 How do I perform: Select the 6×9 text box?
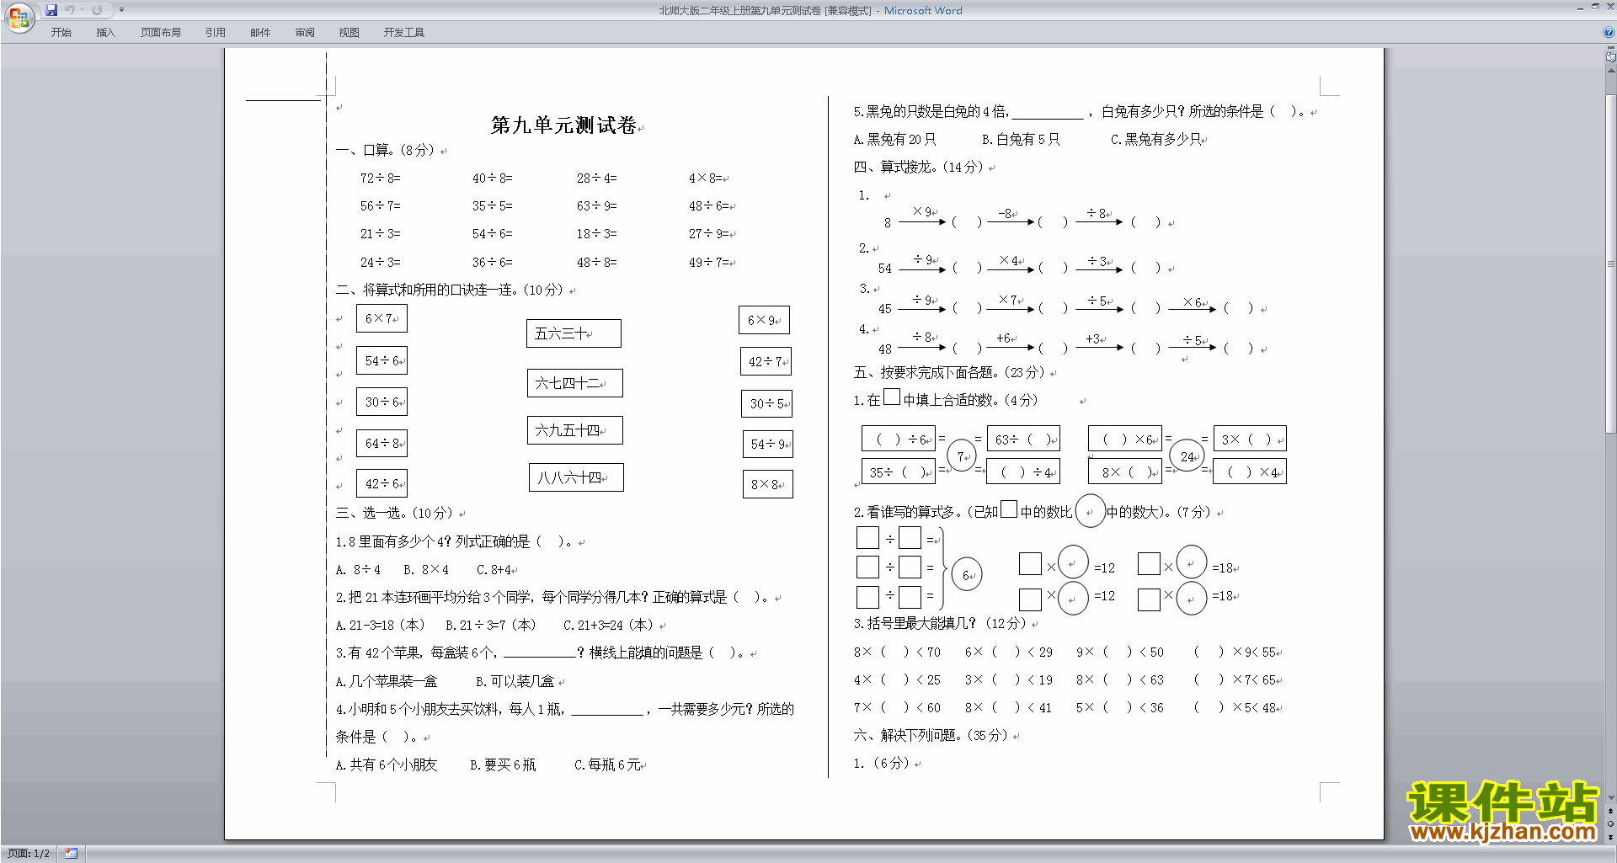click(x=764, y=320)
